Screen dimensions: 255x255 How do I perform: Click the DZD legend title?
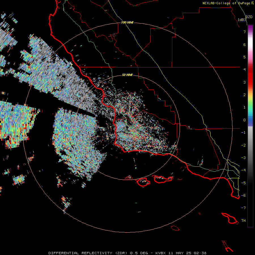click(x=249, y=17)
